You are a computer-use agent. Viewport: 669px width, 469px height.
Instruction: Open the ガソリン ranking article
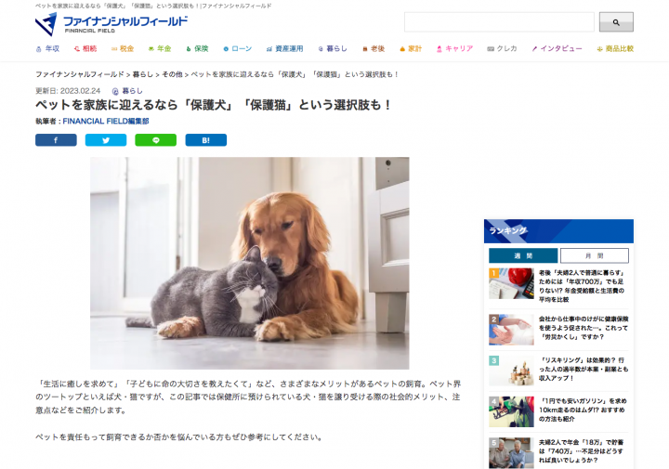[583, 410]
